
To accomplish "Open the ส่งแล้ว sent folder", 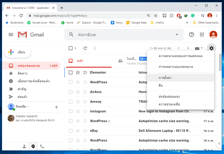I will point(31,97).
